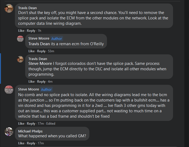Reply to the comment posted 53m ago
Screen dimensions: 189x147
pyautogui.click(x=41, y=51)
